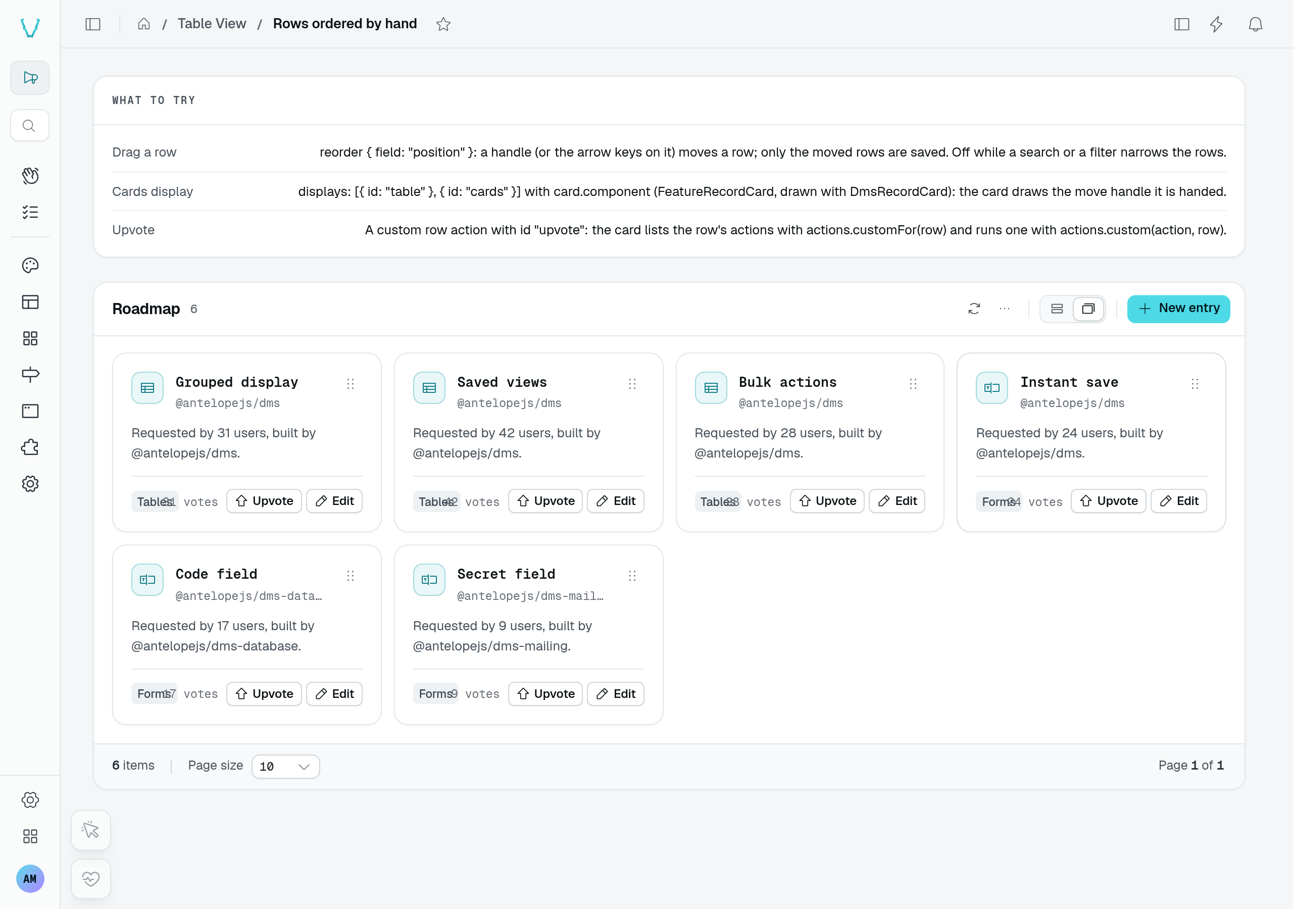Click the Roadmap heading
This screenshot has width=1293, height=909.
tap(146, 309)
